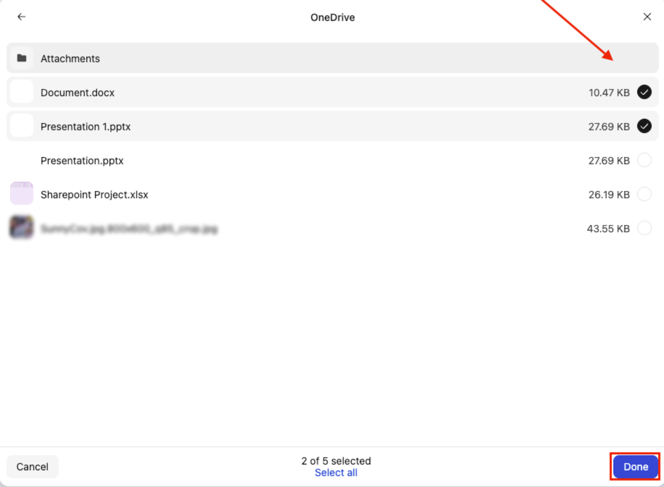Click the 2 of 5 selected text

click(x=336, y=461)
